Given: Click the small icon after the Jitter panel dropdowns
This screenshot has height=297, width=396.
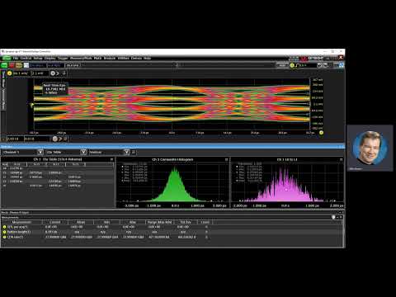Looking at the screenshot, I should coord(134,152).
